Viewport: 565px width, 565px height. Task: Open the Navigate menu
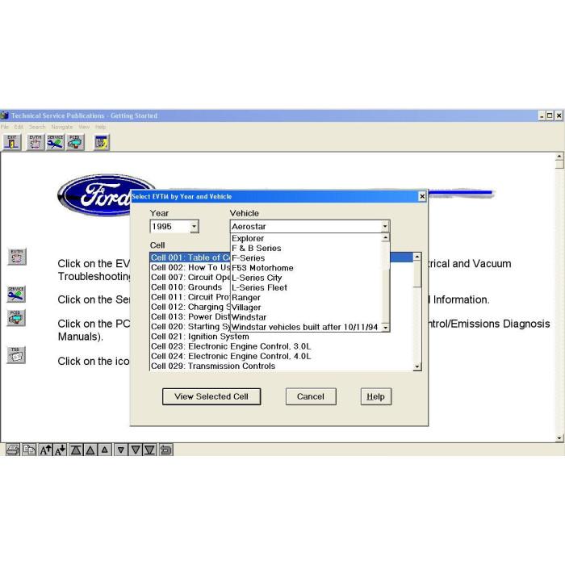coord(62,127)
